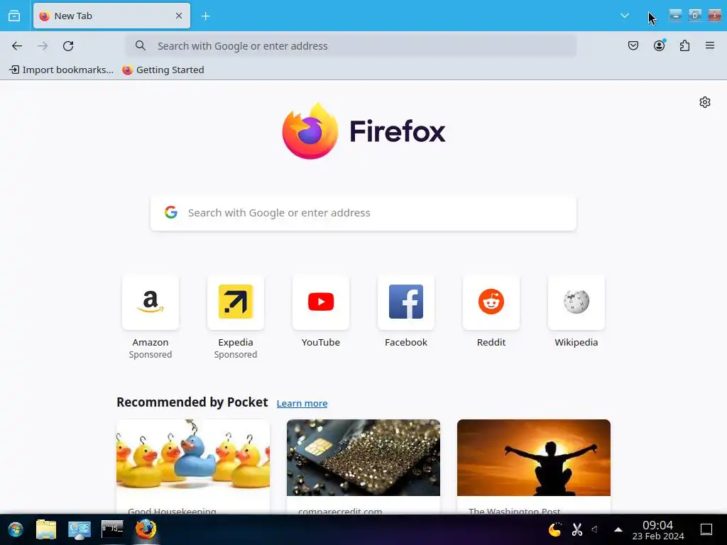Click Import bookmarks in bookmarks toolbar

click(x=61, y=70)
